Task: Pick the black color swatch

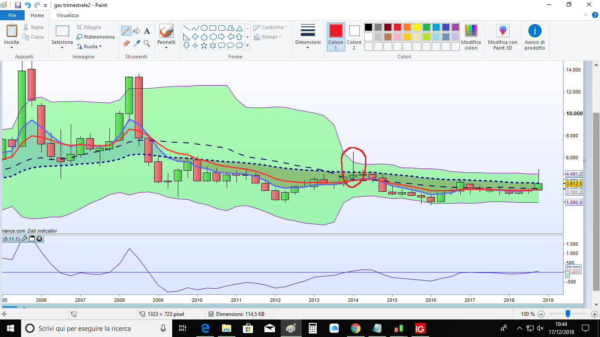Action: pos(369,27)
